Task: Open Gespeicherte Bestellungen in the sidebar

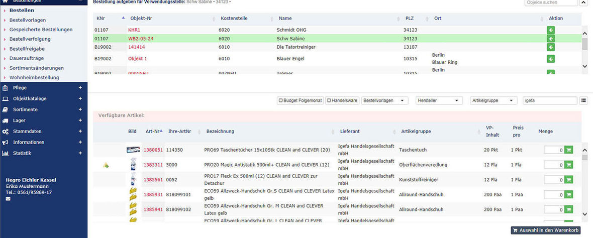Action: (41, 30)
